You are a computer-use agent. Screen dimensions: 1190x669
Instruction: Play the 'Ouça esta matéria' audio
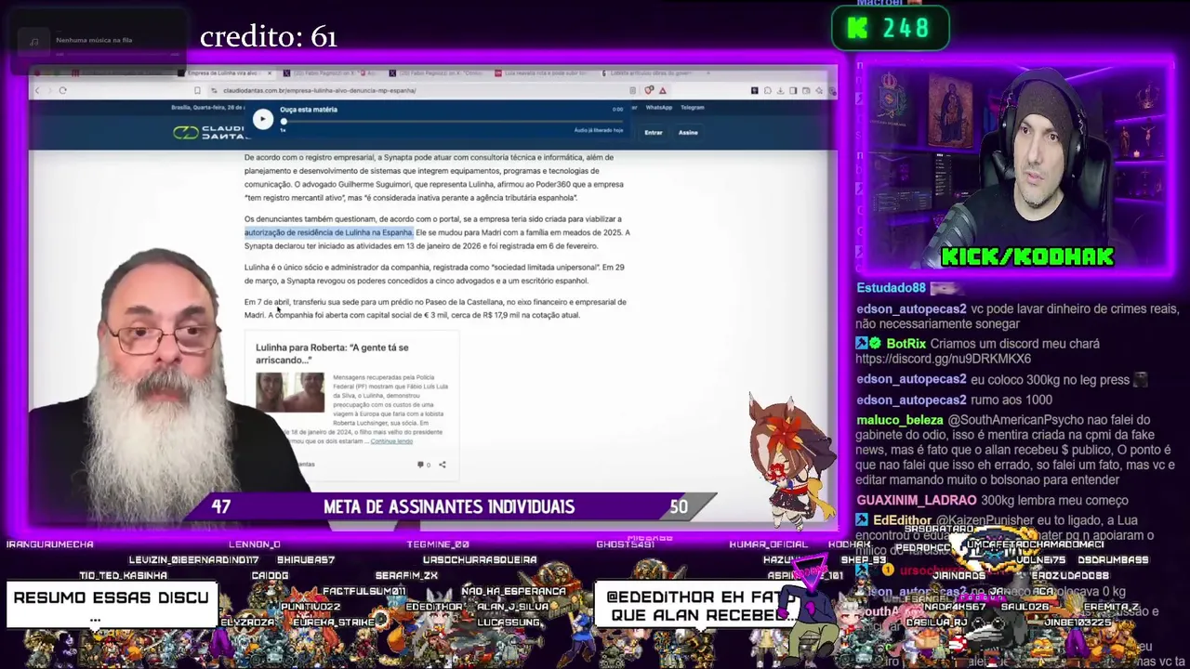coord(263,118)
